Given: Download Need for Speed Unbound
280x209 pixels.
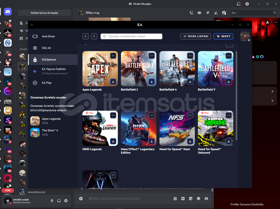Looking at the screenshot, I should pyautogui.click(x=229, y=141).
